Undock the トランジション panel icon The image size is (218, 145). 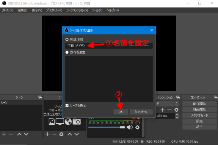178,97
